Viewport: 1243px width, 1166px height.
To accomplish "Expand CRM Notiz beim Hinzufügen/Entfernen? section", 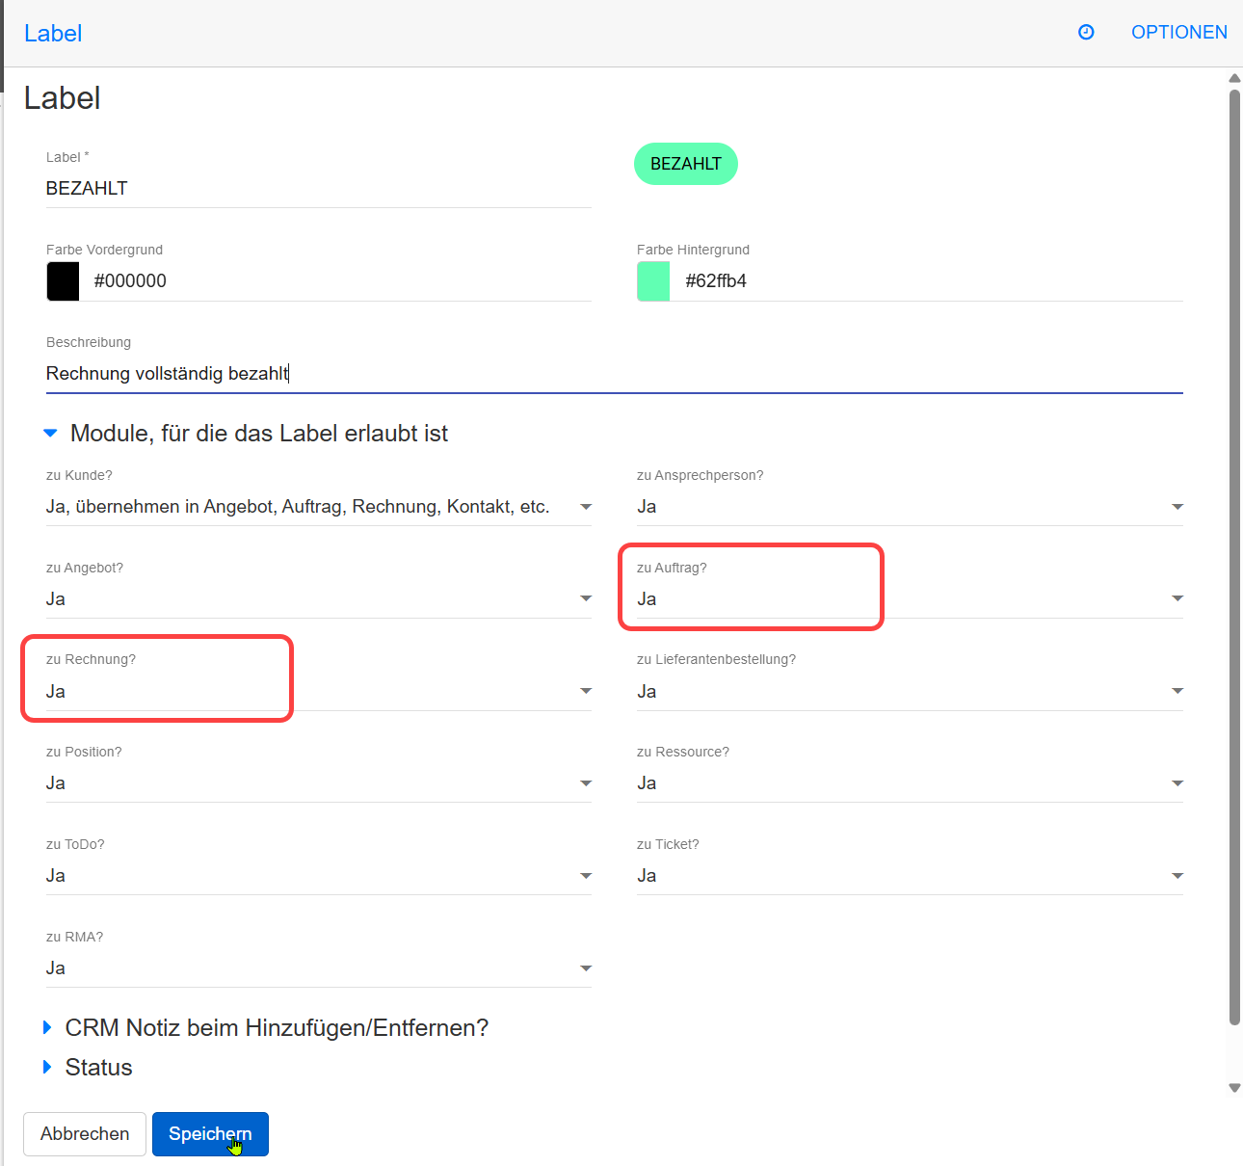I will click(x=266, y=1028).
